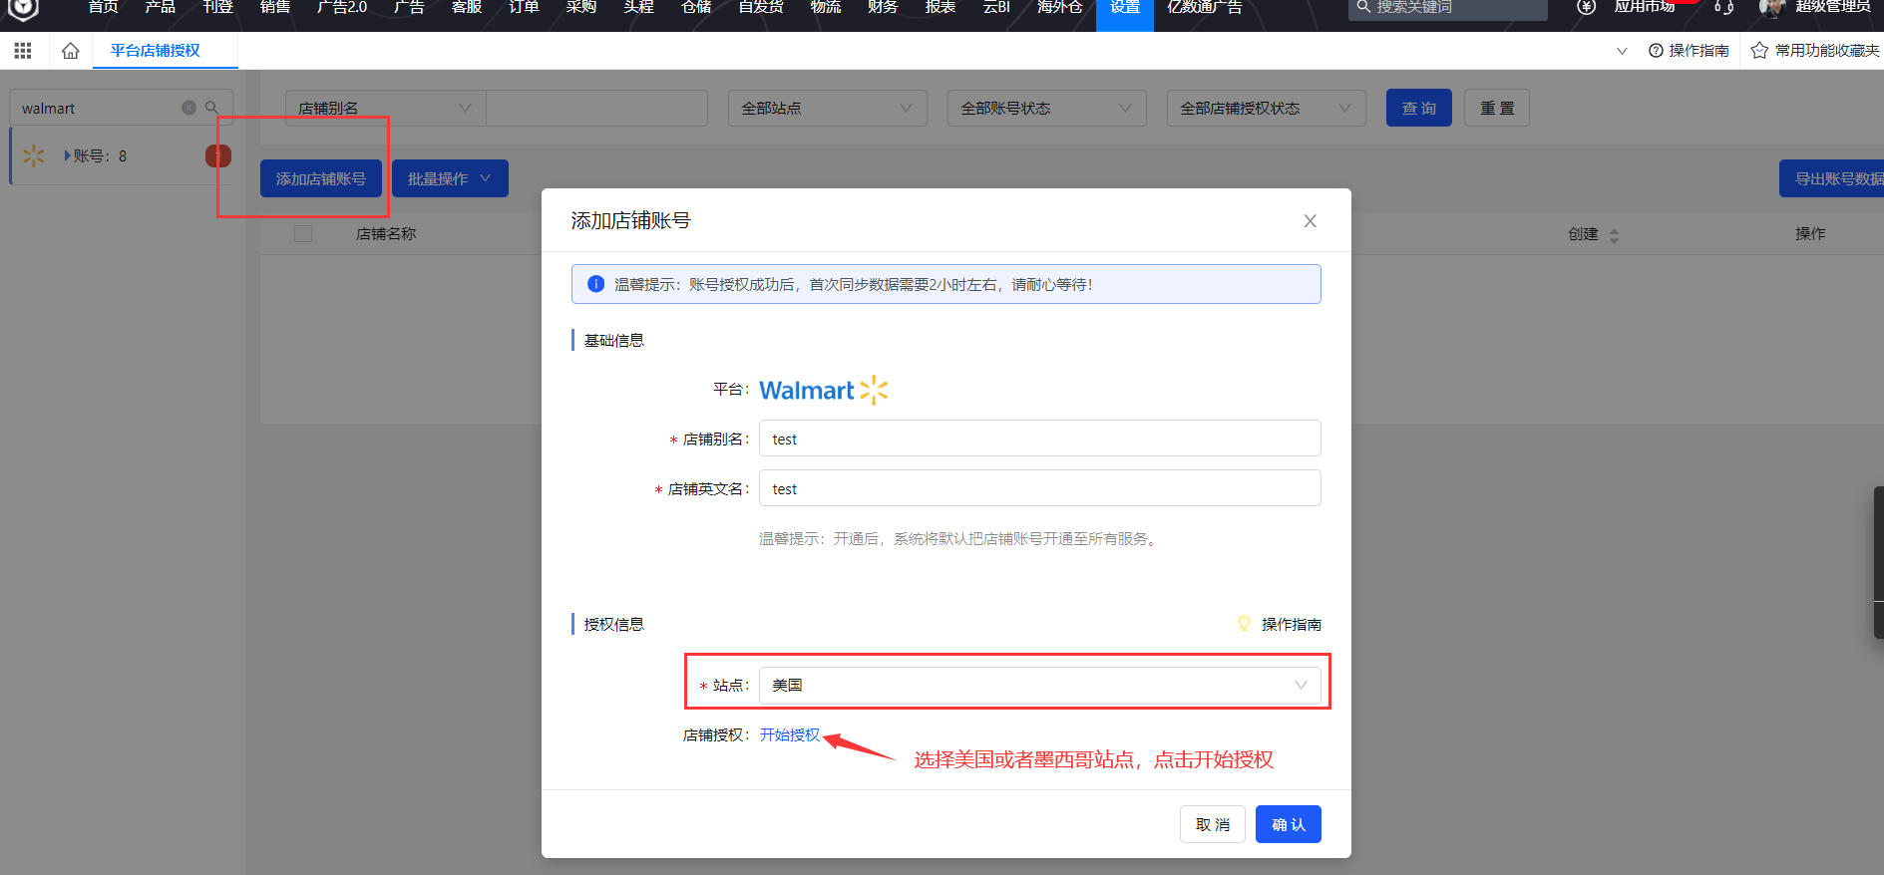Go to the home icon tab
This screenshot has height=875, width=1884.
click(x=70, y=51)
